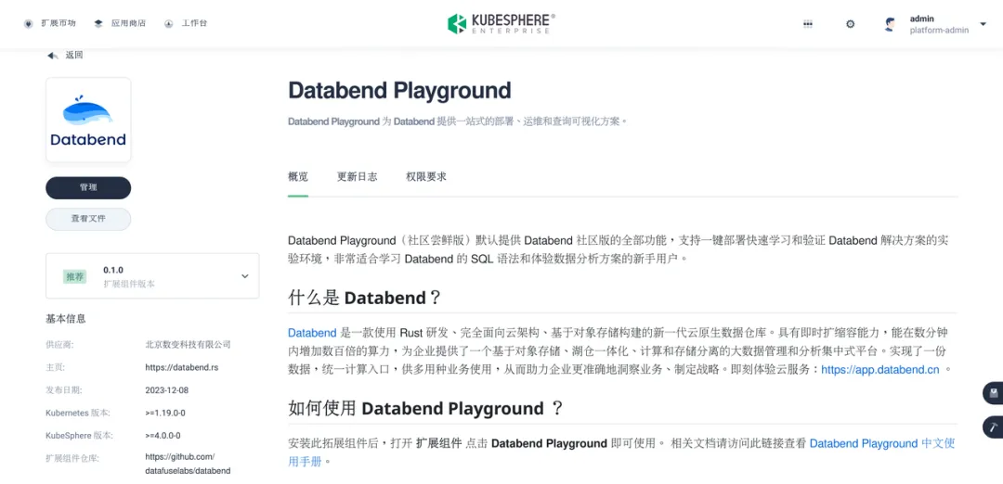Click the 查看文件 view files button

(88, 219)
